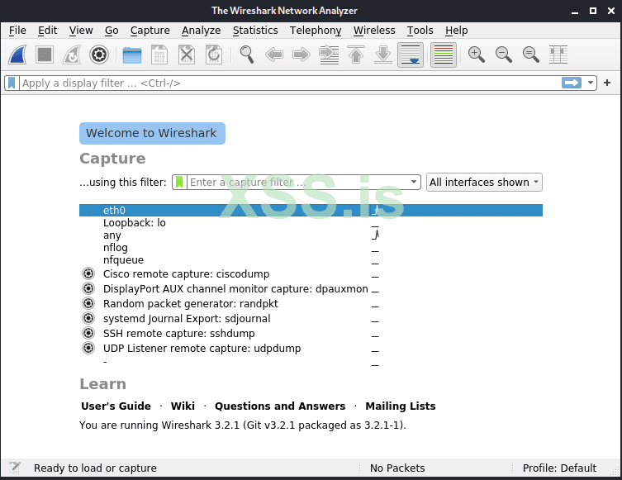Expand the display filter history dropdown

[x=591, y=83]
